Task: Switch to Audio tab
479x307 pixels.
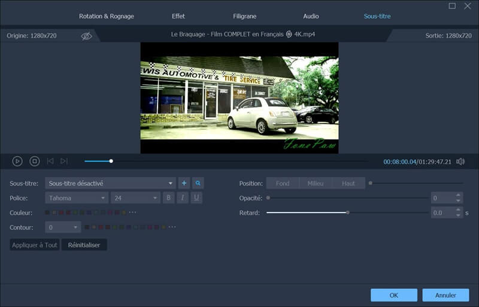Action: coord(311,16)
